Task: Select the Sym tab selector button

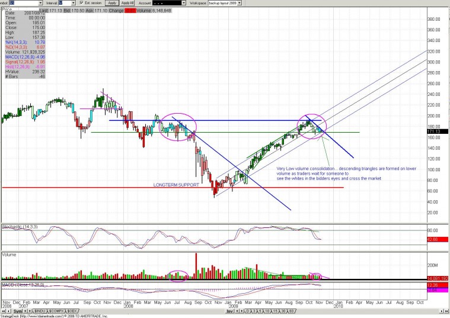Action: point(18,311)
